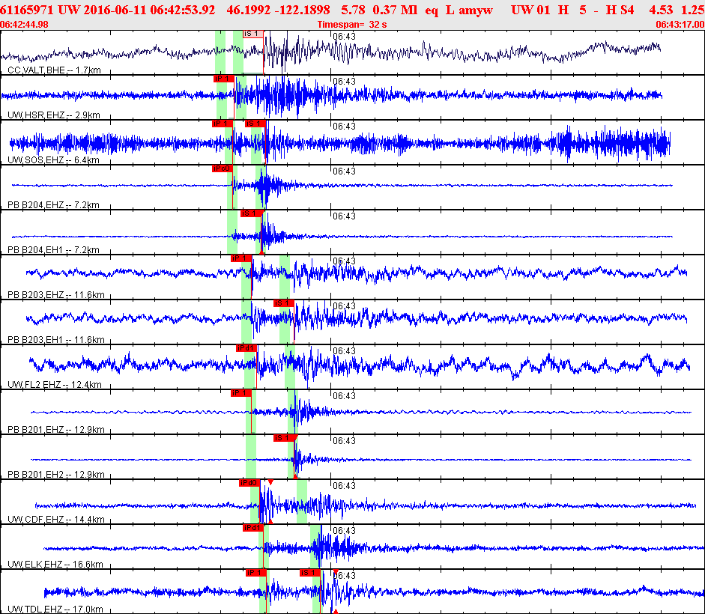The image size is (705, 614).
Task: Click the coordinates 46.1992 -122.1898 in header
Action: click(x=278, y=10)
